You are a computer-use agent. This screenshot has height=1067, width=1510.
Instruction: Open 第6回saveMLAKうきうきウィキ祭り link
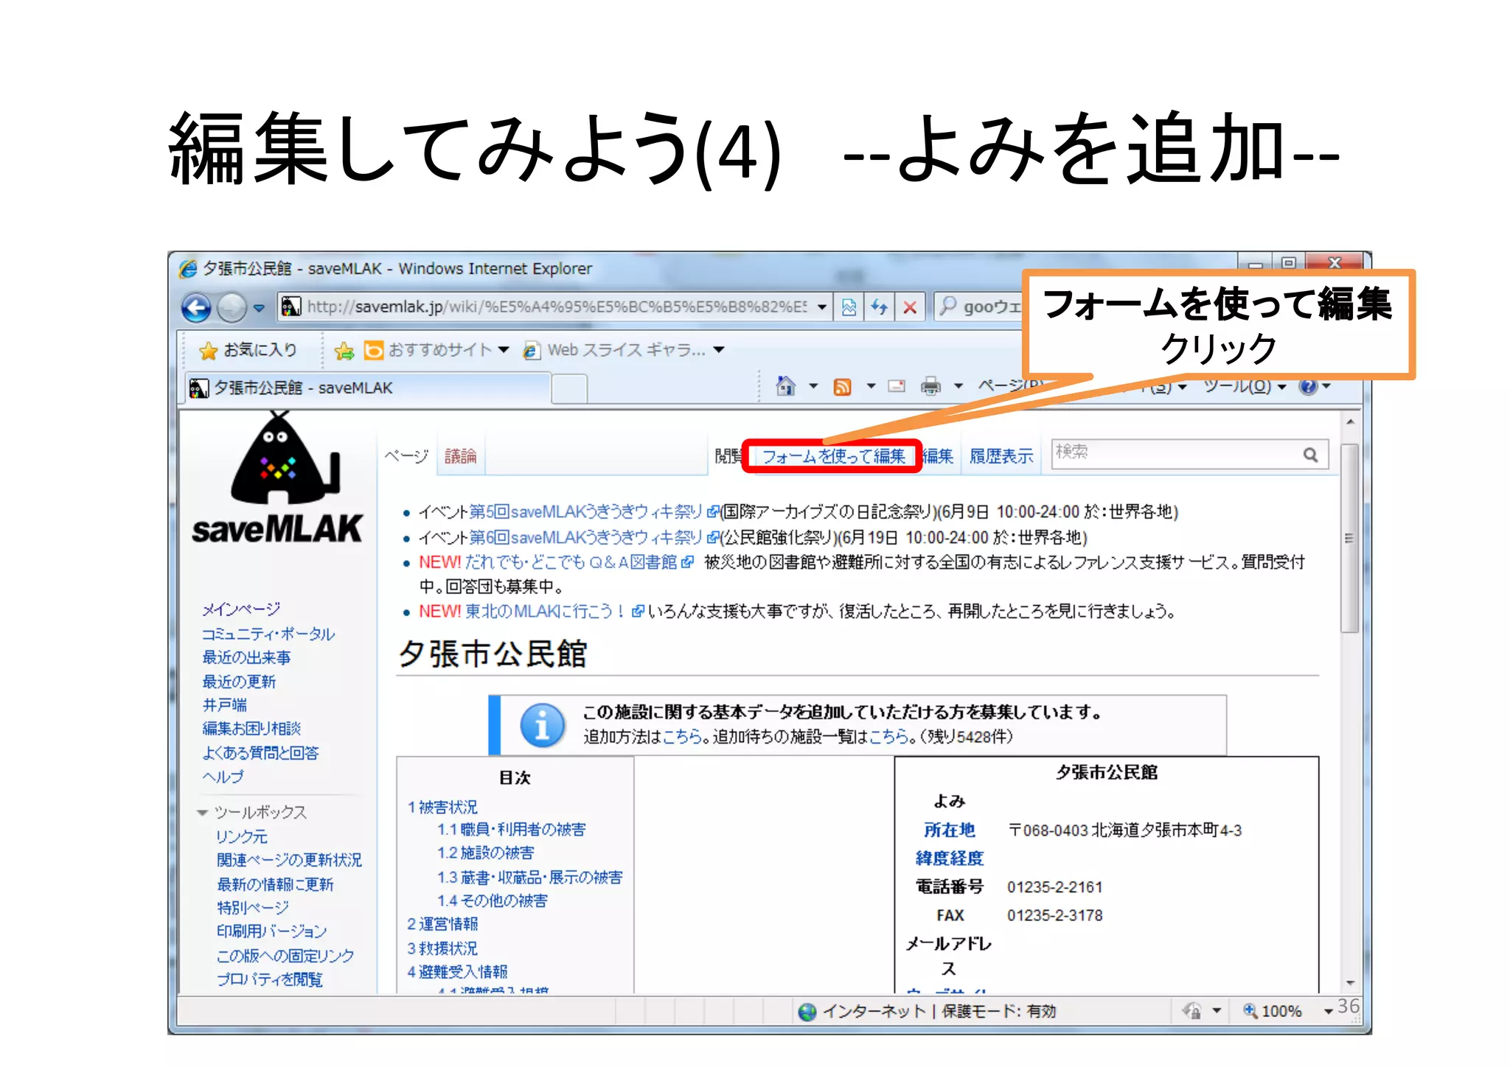pyautogui.click(x=586, y=537)
